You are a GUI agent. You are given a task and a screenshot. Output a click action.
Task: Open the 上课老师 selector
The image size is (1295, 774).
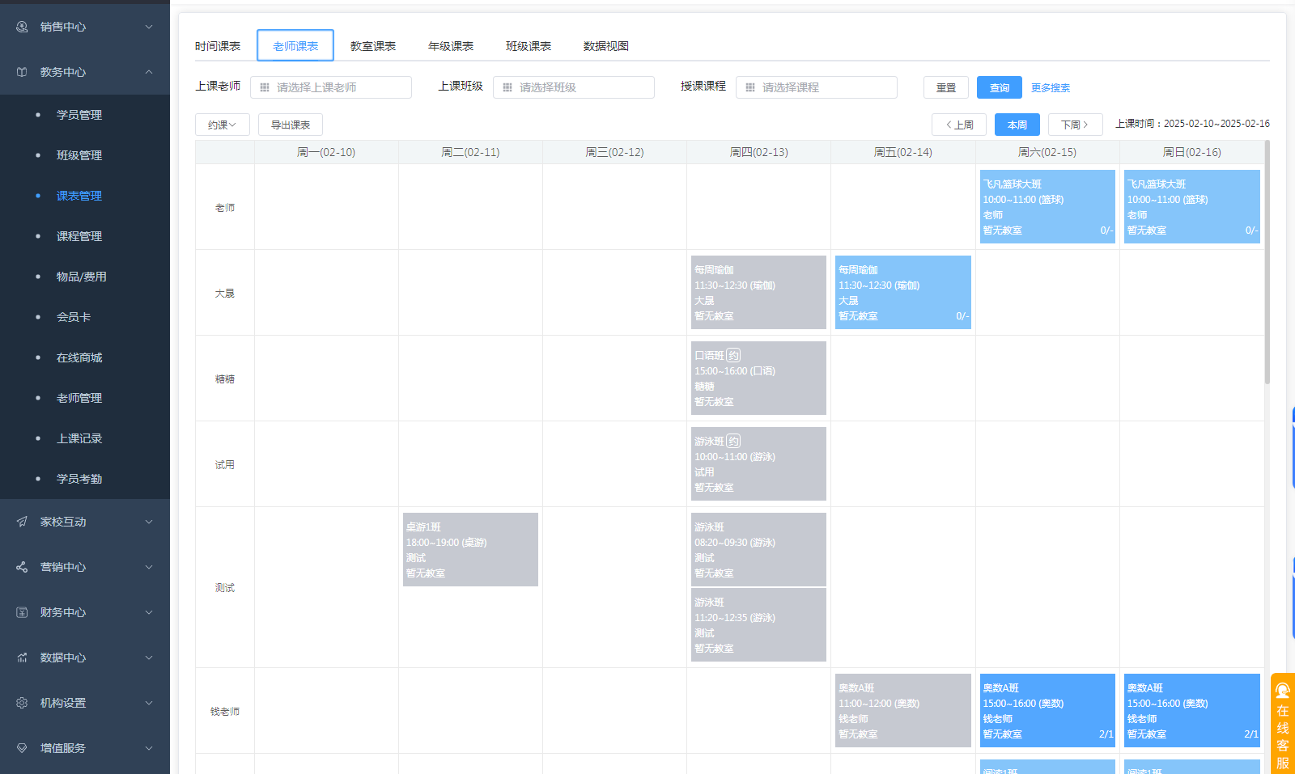331,87
